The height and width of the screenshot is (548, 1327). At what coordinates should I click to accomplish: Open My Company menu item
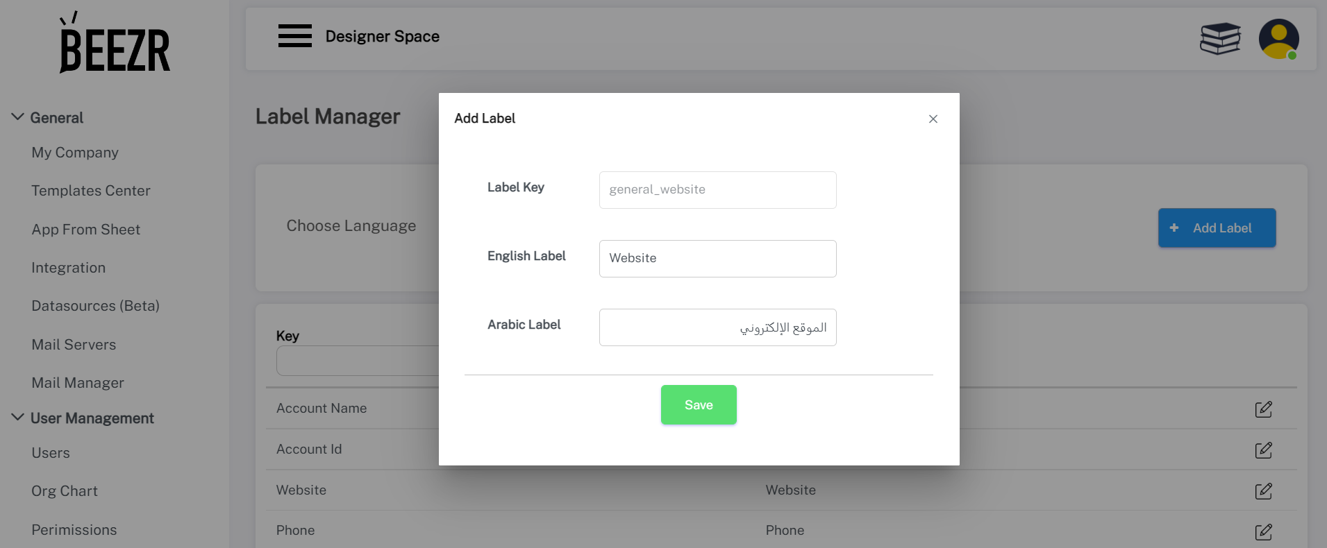tap(75, 153)
